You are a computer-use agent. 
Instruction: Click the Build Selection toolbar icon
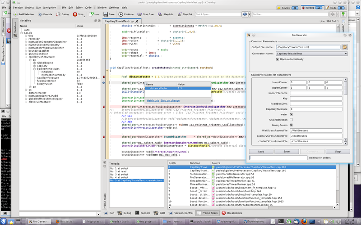[x=16, y=14]
